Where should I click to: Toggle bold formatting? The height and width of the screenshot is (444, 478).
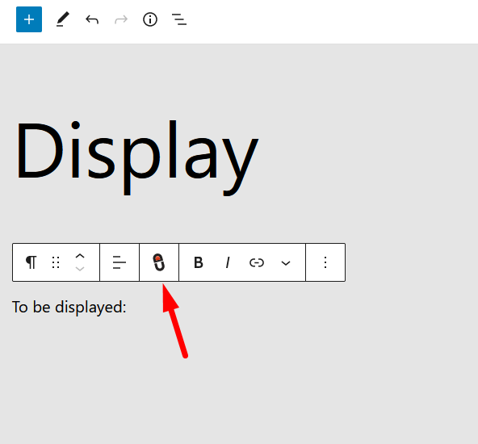199,262
